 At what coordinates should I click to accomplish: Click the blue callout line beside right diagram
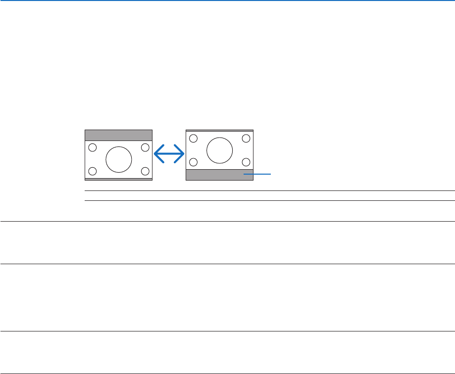[257, 174]
